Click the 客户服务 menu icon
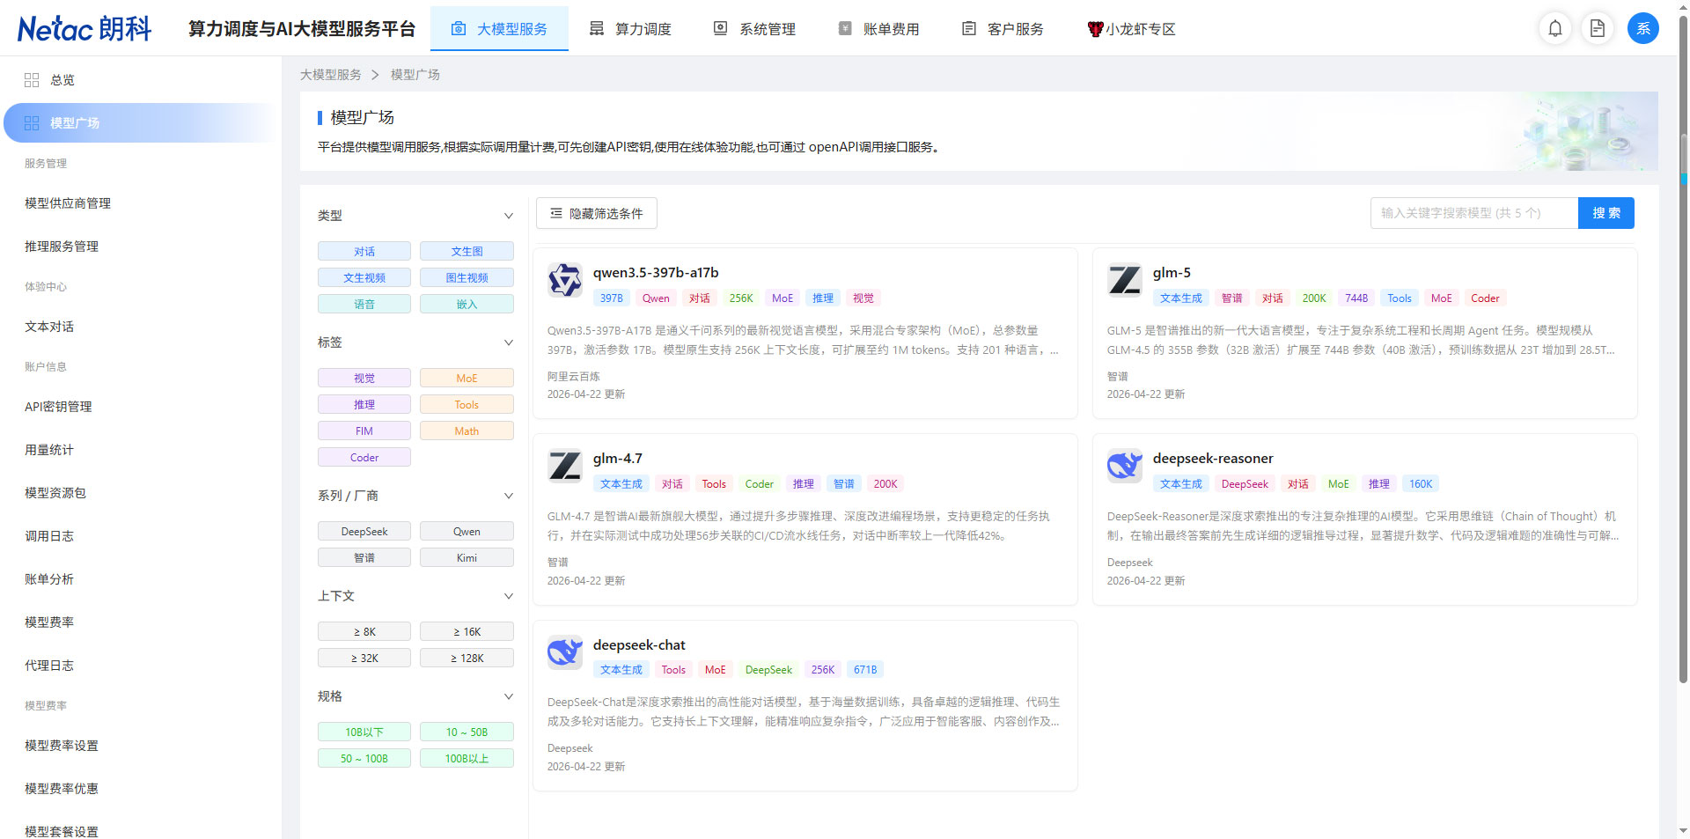This screenshot has height=839, width=1690. click(x=969, y=29)
